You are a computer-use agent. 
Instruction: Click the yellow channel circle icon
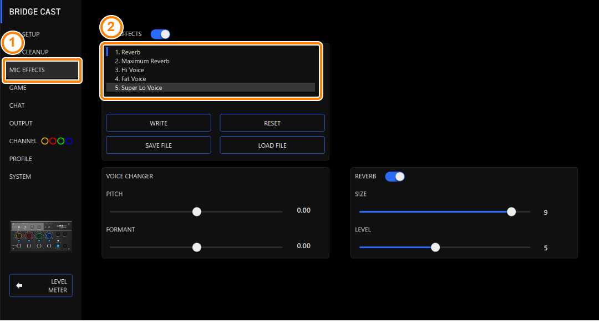tap(45, 141)
